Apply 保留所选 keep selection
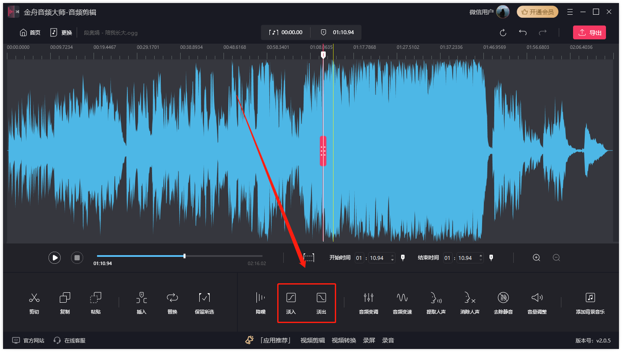This screenshot has width=622, height=352. pos(204,303)
